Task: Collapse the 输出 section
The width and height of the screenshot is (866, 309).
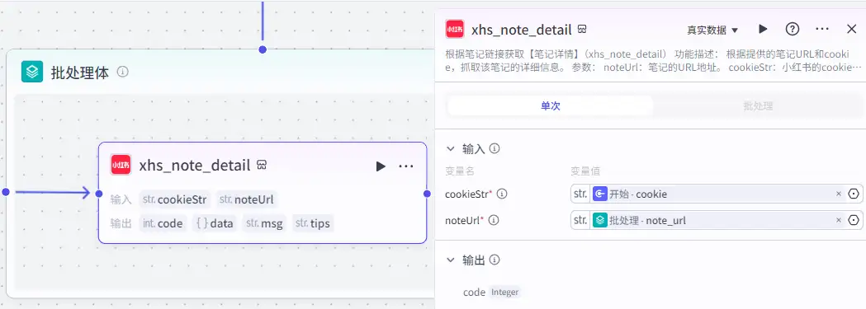Action: click(x=451, y=260)
